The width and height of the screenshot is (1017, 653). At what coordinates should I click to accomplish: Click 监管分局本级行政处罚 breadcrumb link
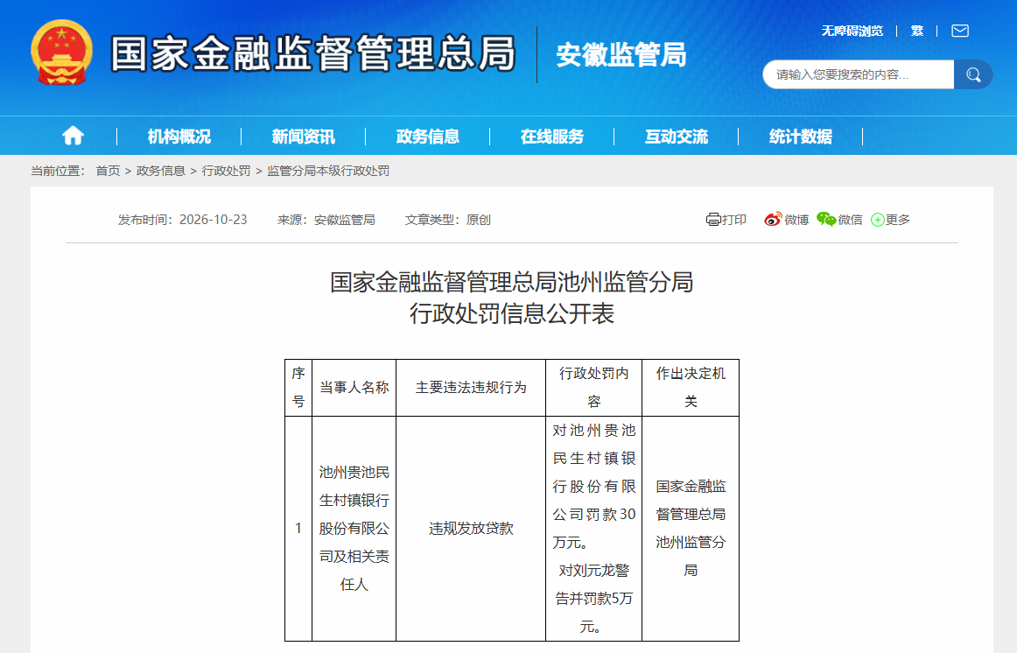(328, 171)
